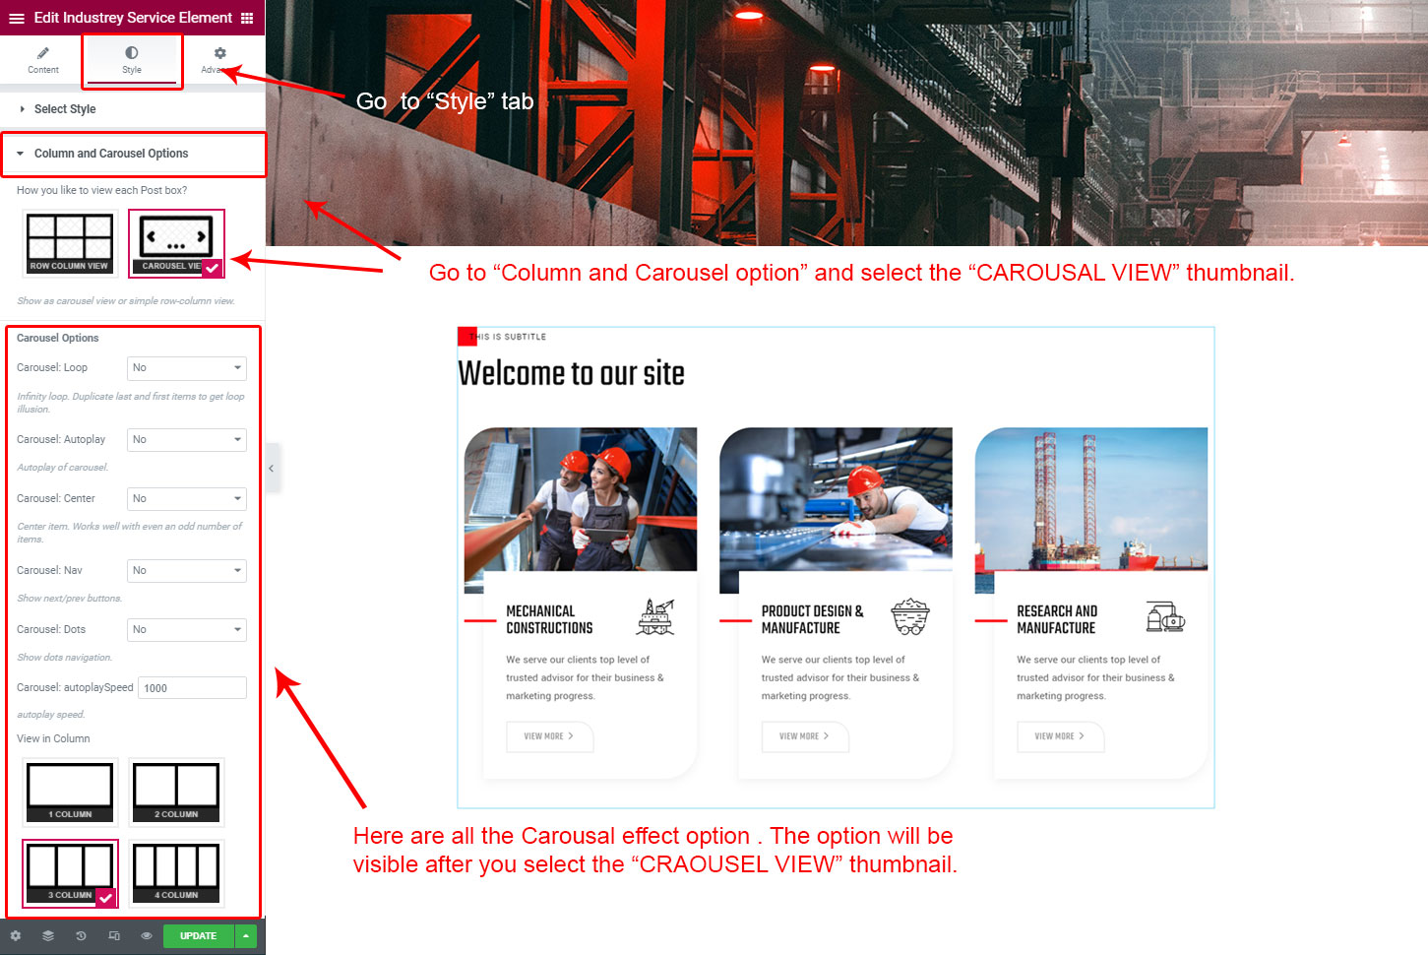Click the Preview changes eye icon

click(x=147, y=936)
